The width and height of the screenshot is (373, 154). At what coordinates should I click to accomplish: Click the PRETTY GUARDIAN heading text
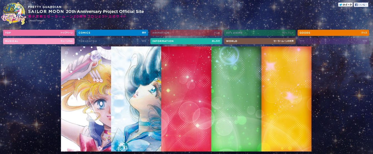45,7
